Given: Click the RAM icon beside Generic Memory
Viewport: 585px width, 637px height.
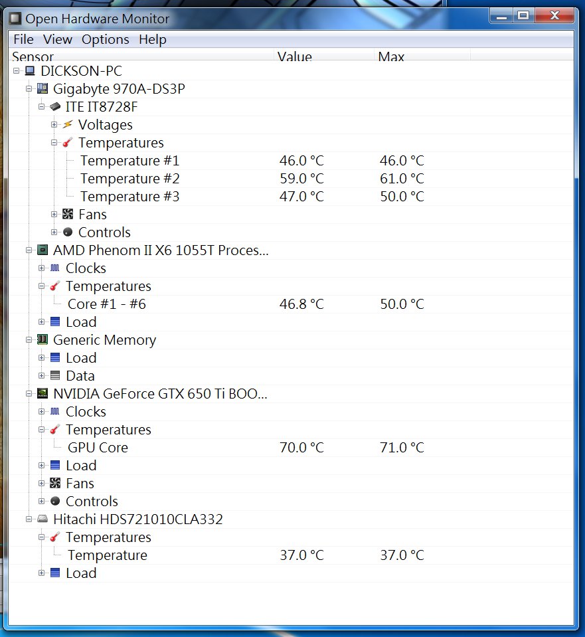Looking at the screenshot, I should click(x=42, y=339).
